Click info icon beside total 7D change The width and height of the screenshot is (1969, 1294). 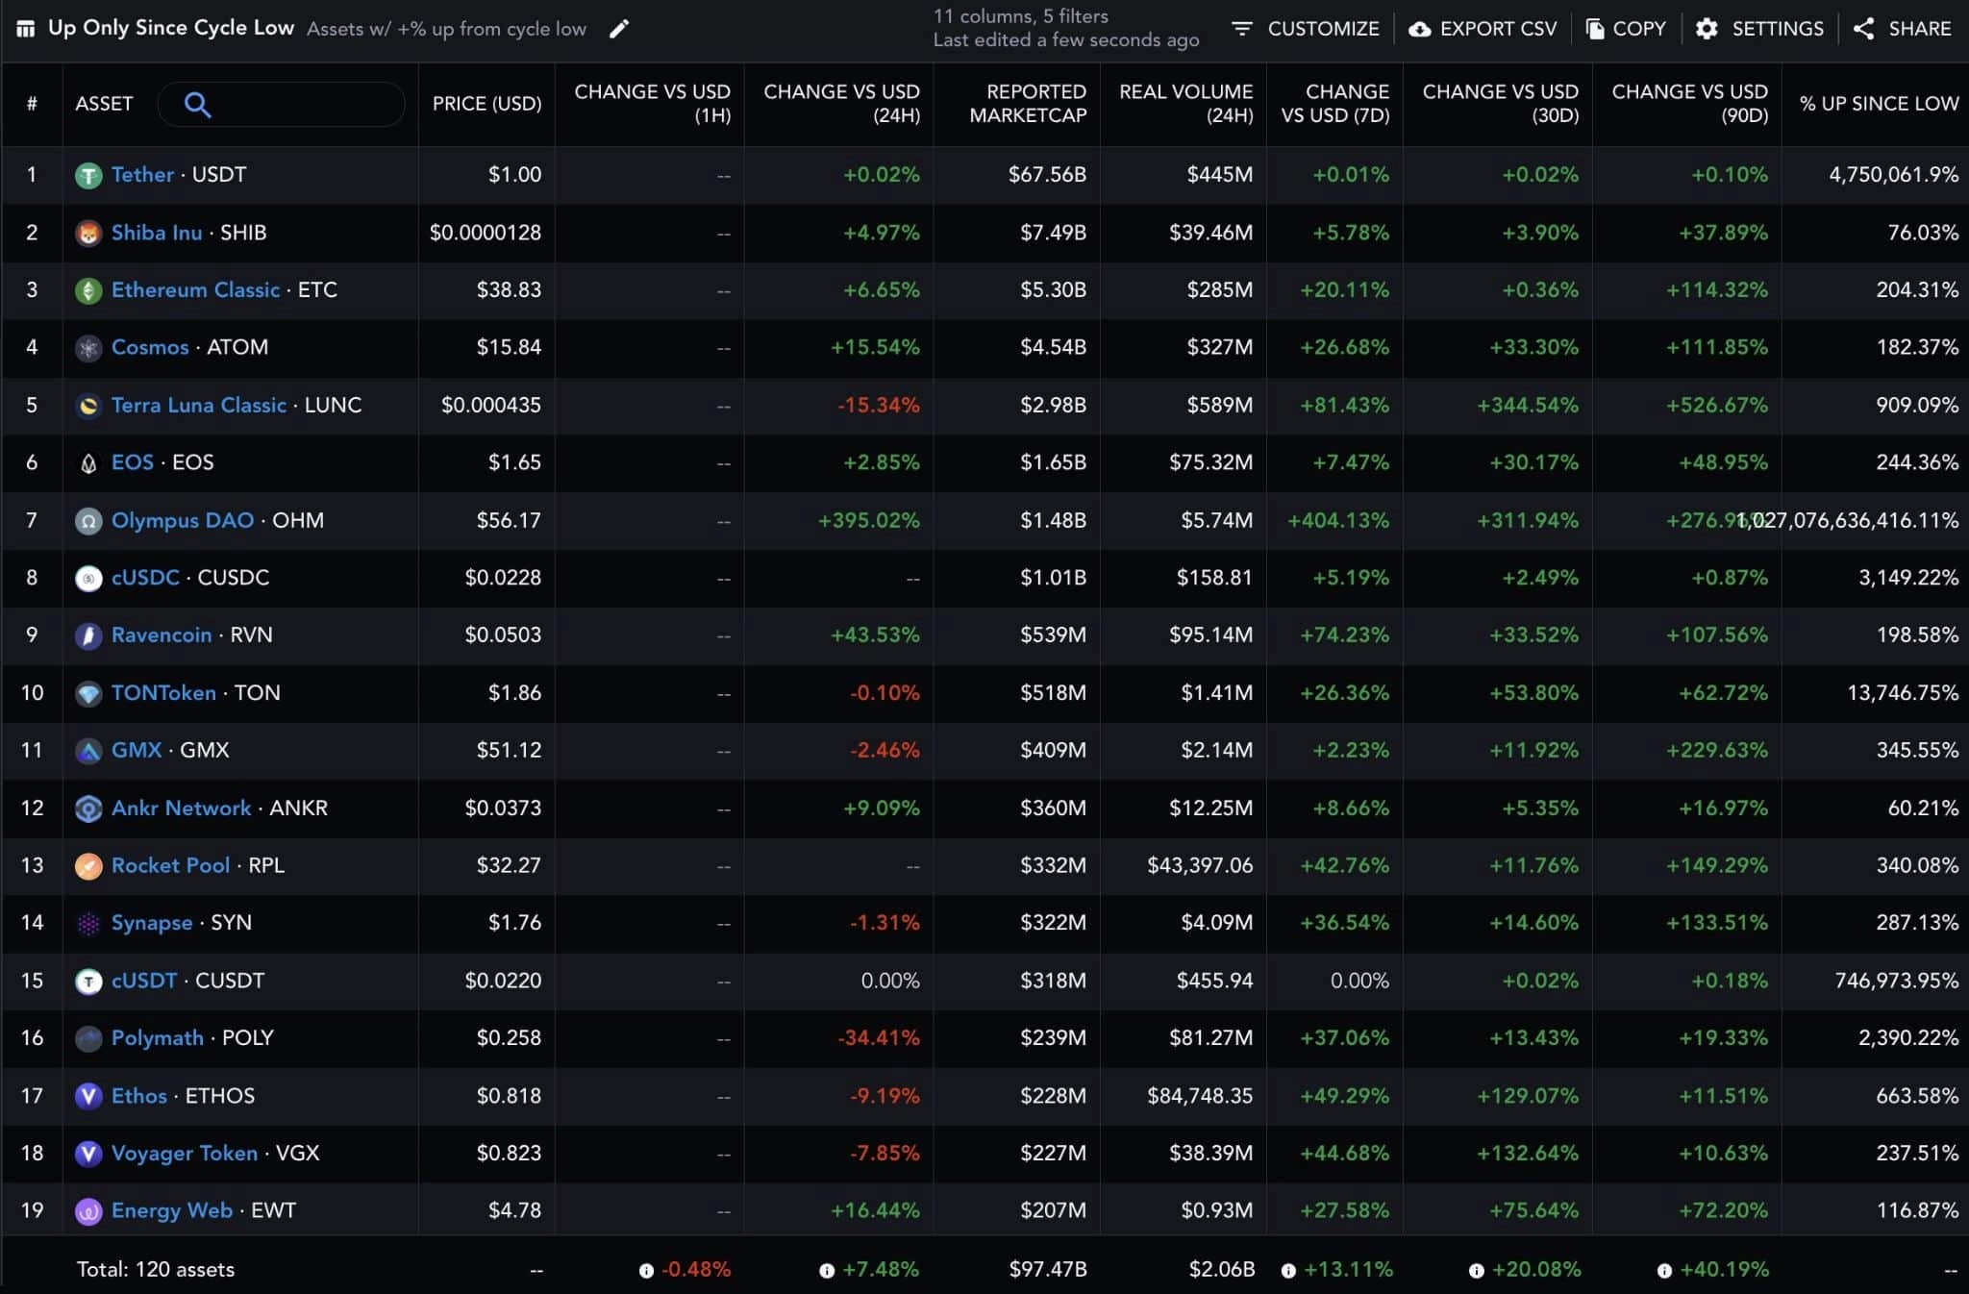click(x=1288, y=1271)
